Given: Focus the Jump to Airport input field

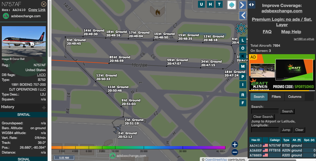Looking at the screenshot, I should point(265,130).
